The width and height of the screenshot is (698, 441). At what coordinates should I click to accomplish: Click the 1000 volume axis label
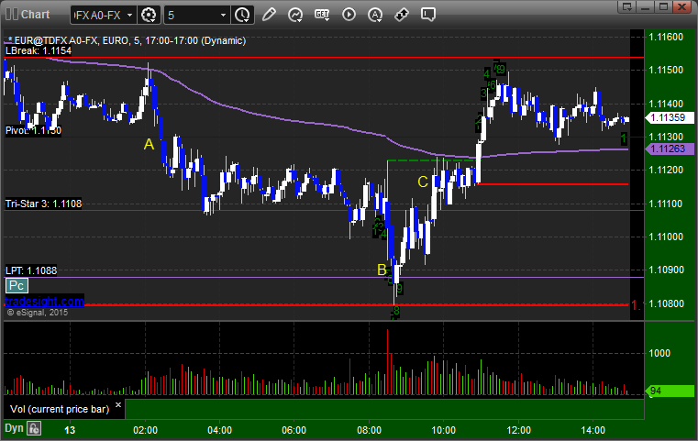[659, 353]
